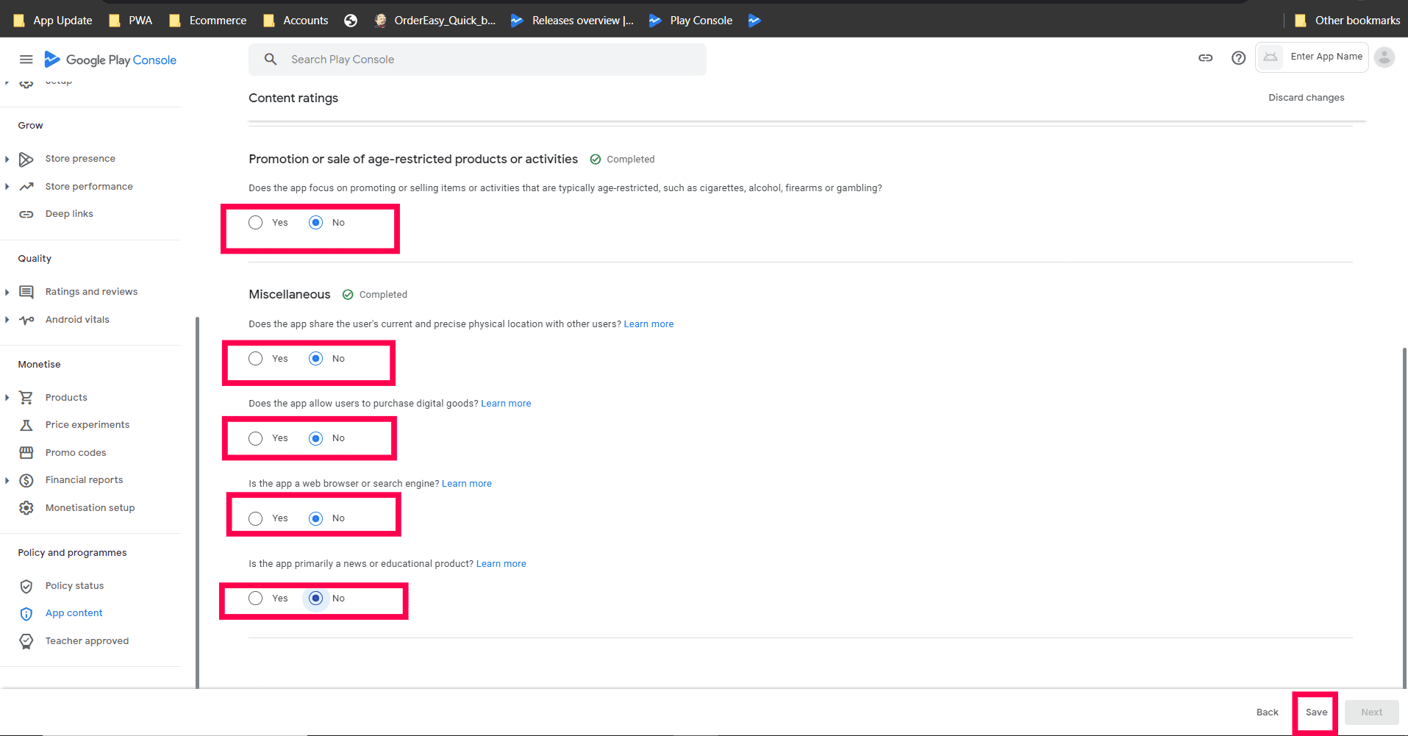
Task: Click the Ratings and reviews icon
Action: (26, 292)
